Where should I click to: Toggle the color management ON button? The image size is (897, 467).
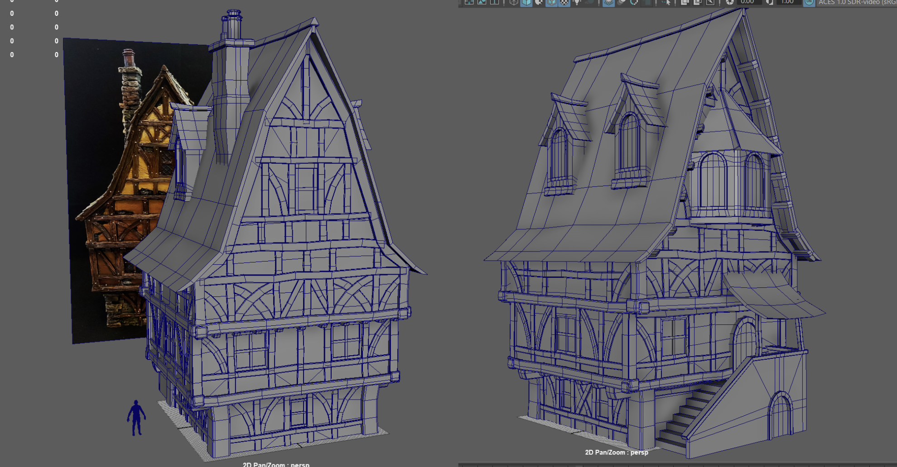809,2
